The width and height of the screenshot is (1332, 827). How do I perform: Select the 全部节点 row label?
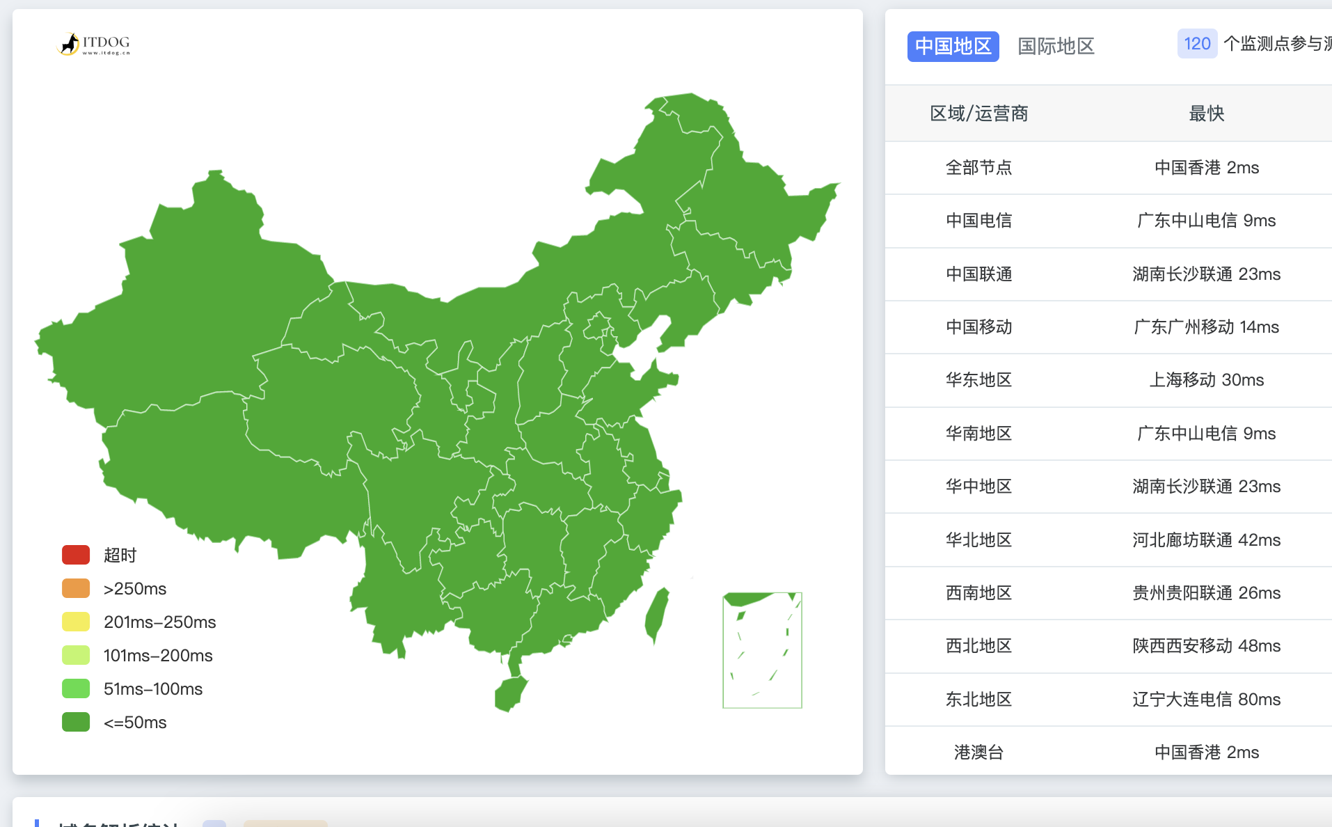click(978, 168)
